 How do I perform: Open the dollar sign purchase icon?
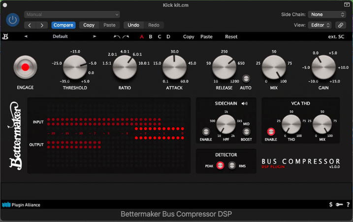(x=331, y=204)
